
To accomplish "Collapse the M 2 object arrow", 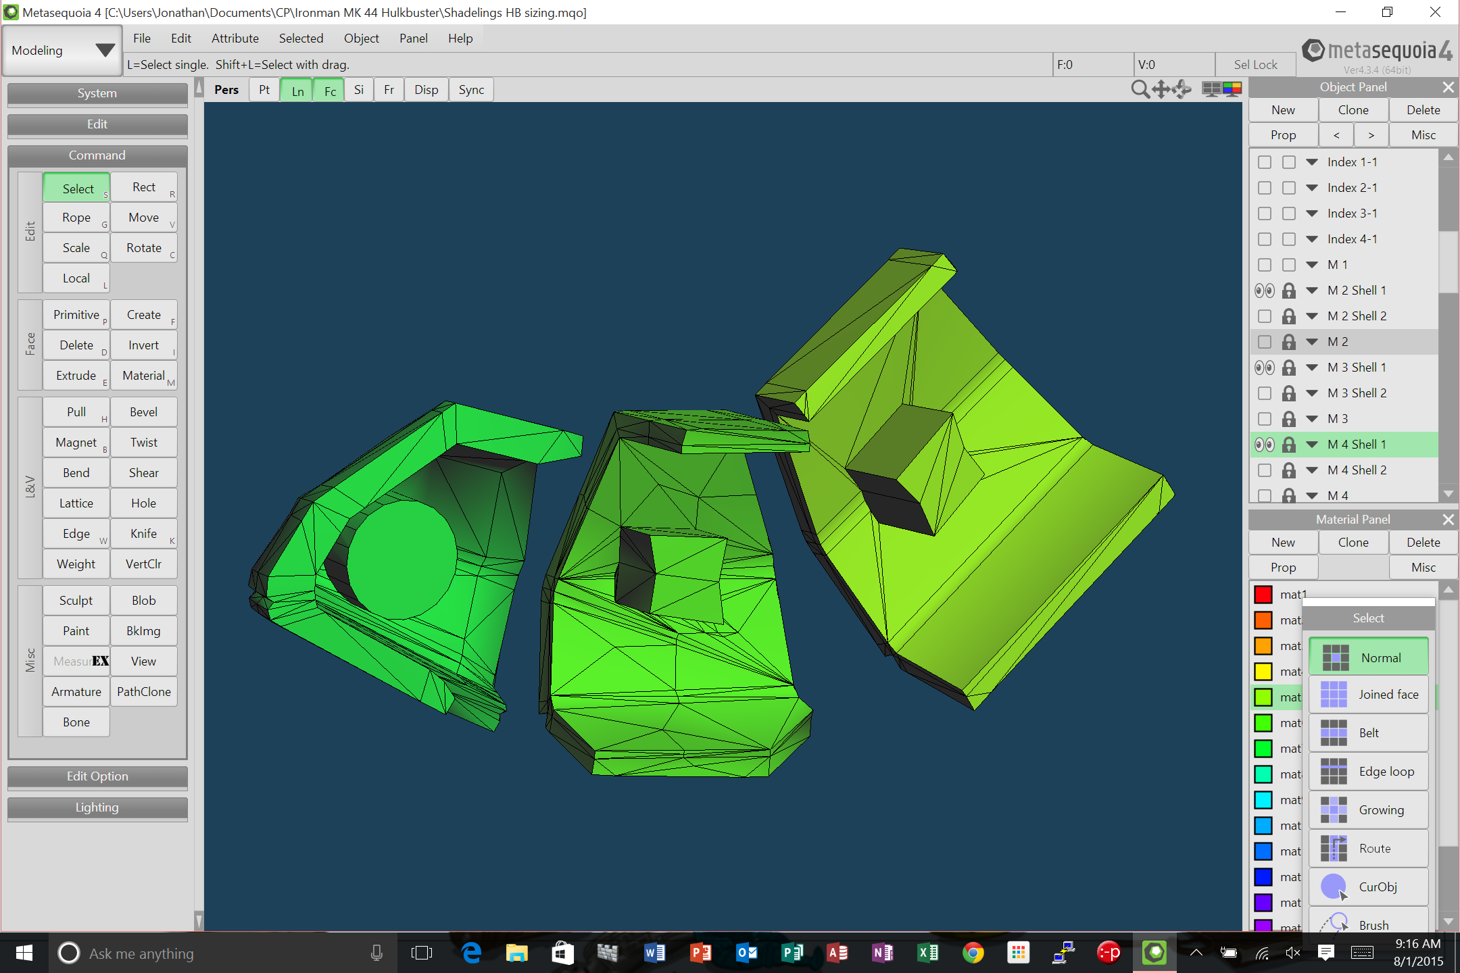I will click(1312, 342).
